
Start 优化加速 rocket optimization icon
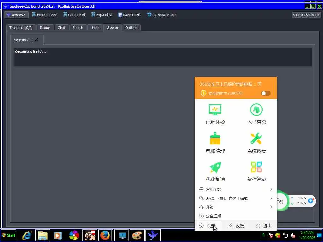pos(215,172)
